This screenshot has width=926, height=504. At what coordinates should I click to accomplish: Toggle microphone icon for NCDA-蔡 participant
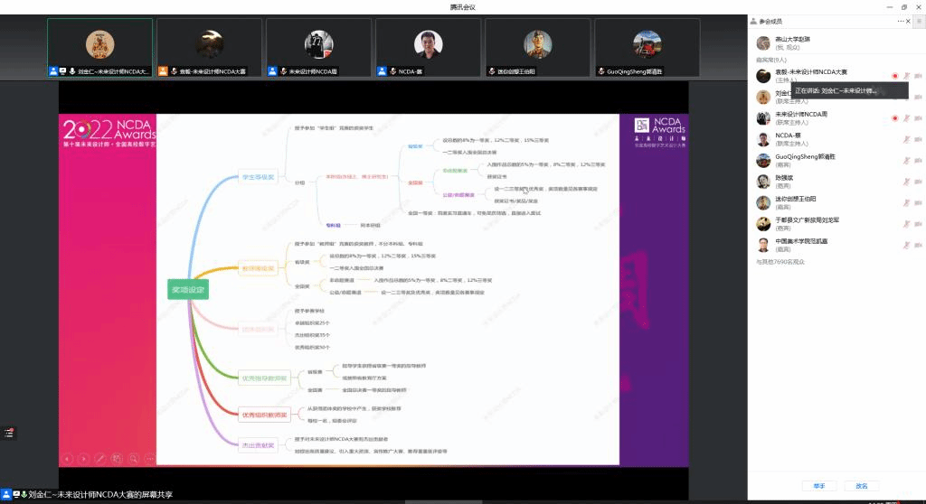coord(906,139)
